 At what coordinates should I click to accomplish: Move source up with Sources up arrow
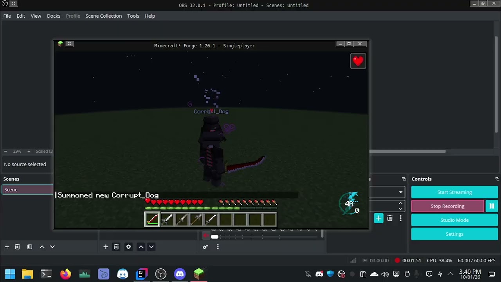(x=141, y=247)
